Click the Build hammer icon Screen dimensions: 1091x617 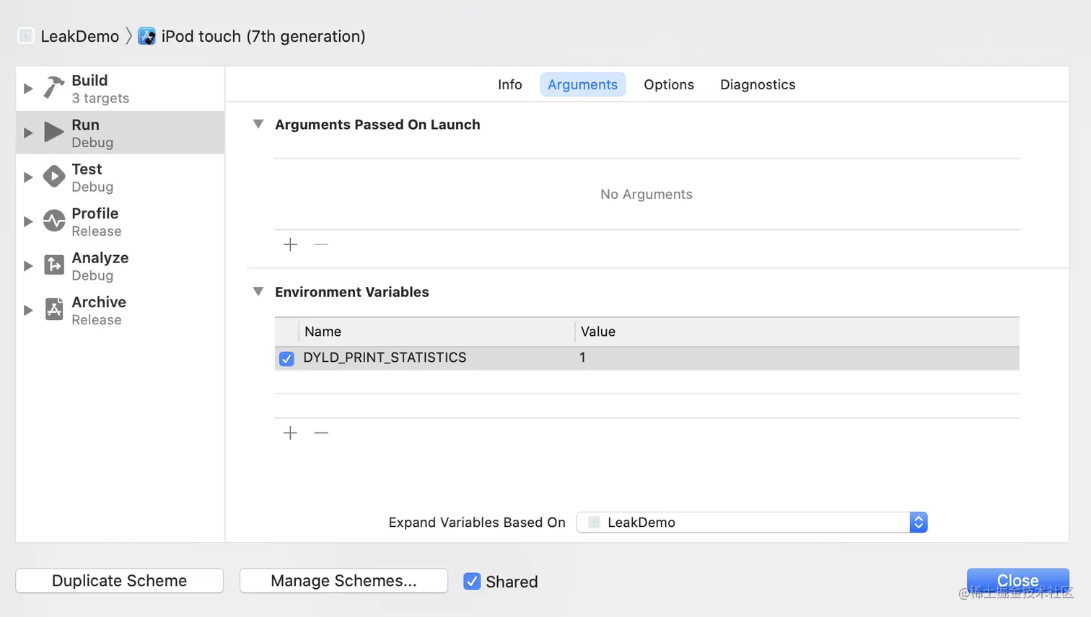point(54,87)
